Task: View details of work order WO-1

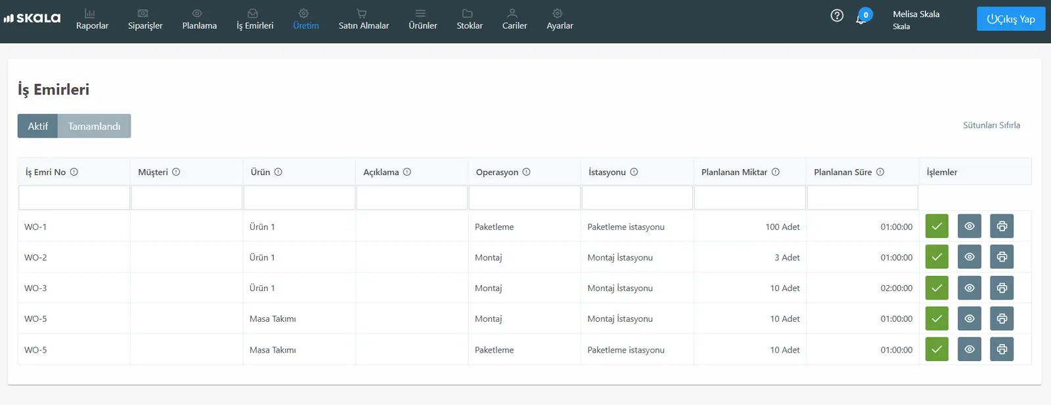Action: pos(970,226)
